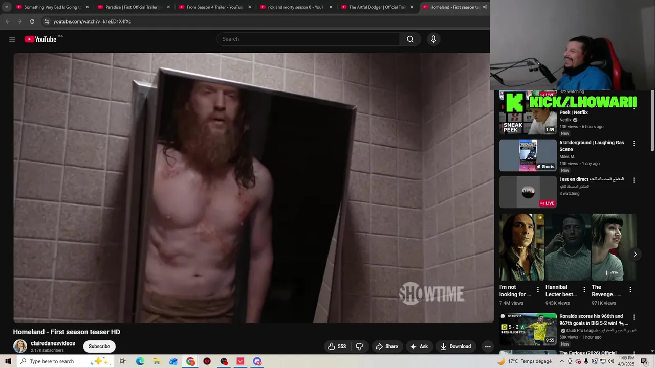Focus the YouTube search field
The width and height of the screenshot is (655, 368).
point(308,39)
